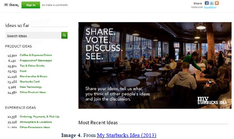Viewport: 234px width, 139px height.
Task: Click the green Sign In button
Action: pos(31,5)
